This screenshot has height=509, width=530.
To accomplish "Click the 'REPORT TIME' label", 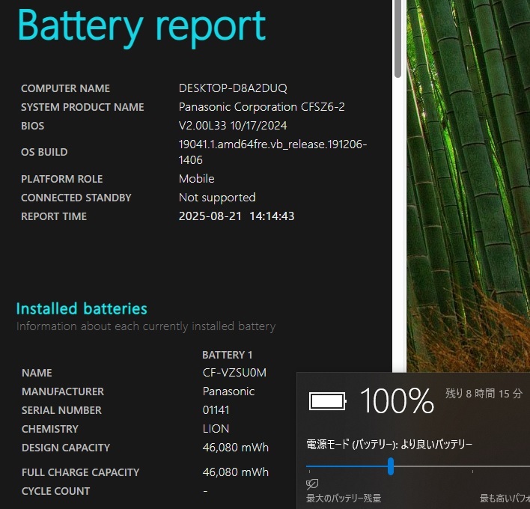I will [54, 216].
